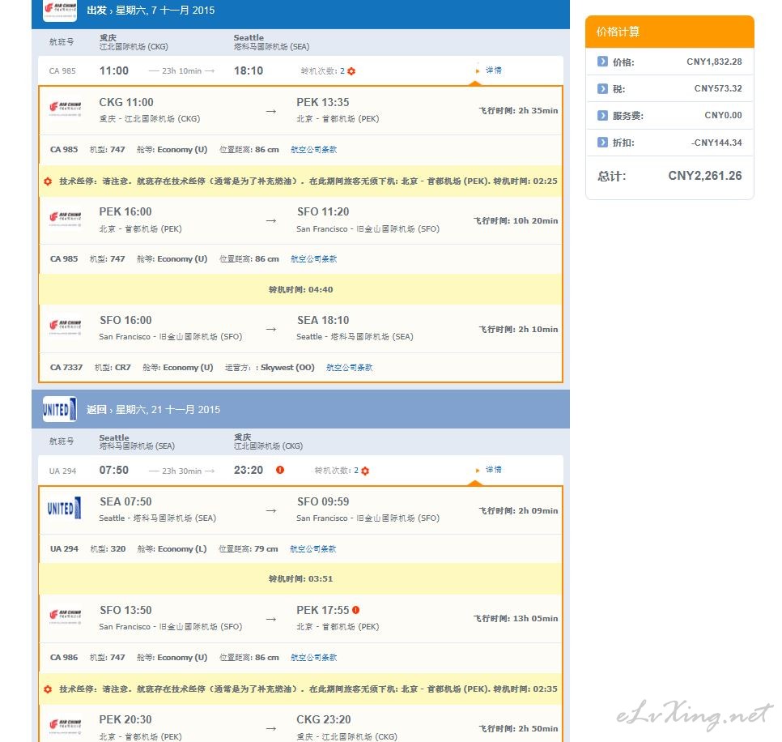Click the Air China logo in departure header
This screenshot has width=782, height=742.
pyautogui.click(x=60, y=10)
